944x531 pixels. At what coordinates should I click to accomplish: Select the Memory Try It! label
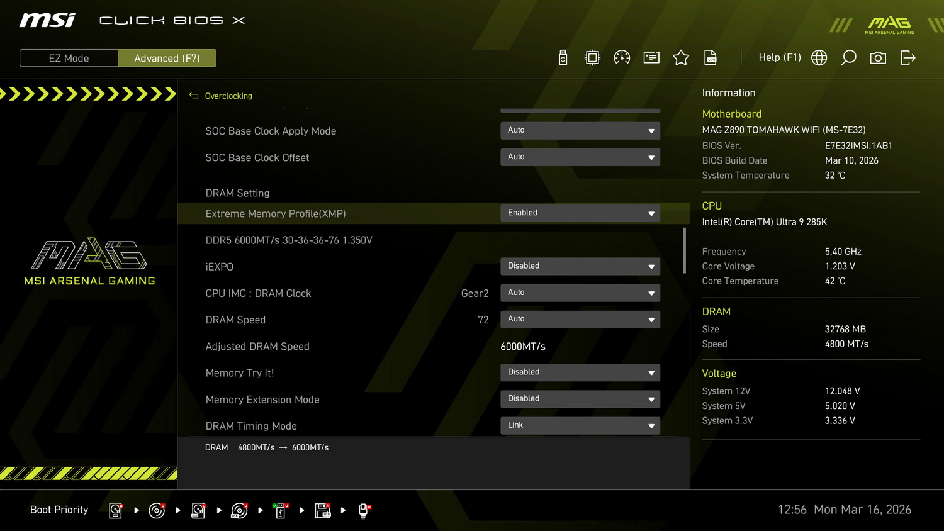pyautogui.click(x=240, y=373)
